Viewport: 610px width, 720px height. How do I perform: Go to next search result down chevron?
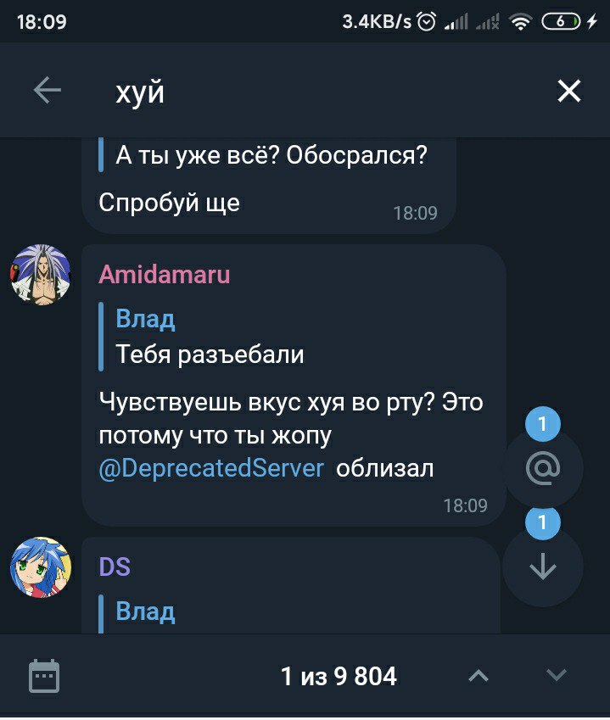557,675
